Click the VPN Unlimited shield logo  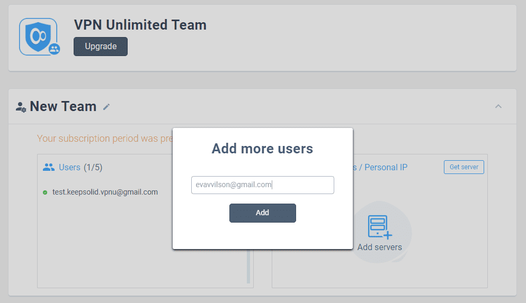(x=38, y=36)
